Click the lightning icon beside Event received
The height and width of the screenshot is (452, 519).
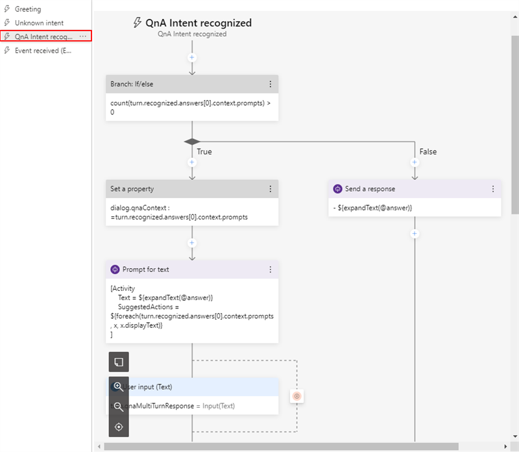[x=6, y=50]
